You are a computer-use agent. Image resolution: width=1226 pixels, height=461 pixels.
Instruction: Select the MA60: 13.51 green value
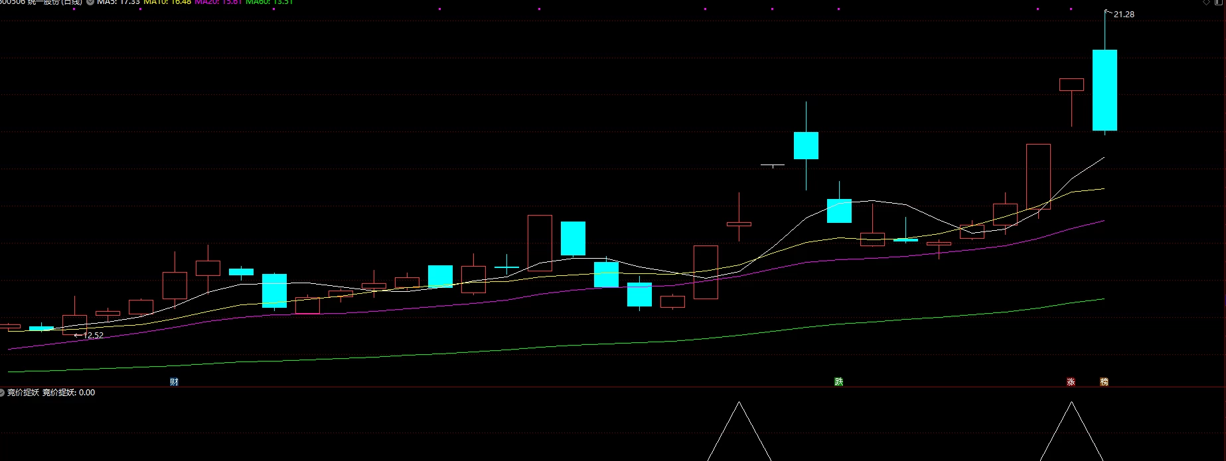click(x=269, y=2)
